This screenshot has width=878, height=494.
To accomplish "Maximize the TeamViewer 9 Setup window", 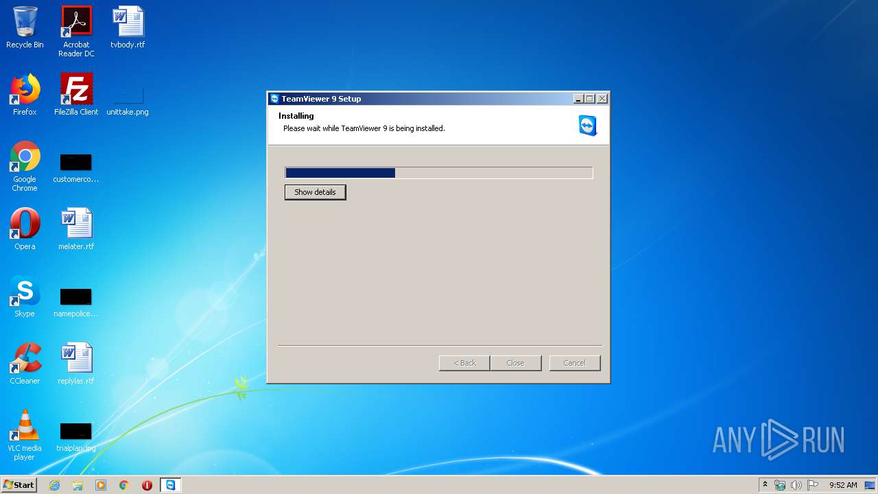I will coord(590,99).
